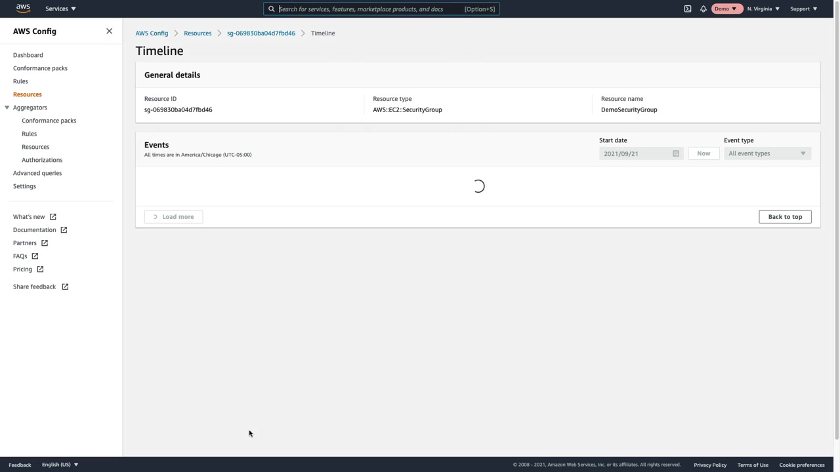Click the resource ID value sg-069830ba04d7fbd46
Image resolution: width=840 pixels, height=472 pixels.
178,109
